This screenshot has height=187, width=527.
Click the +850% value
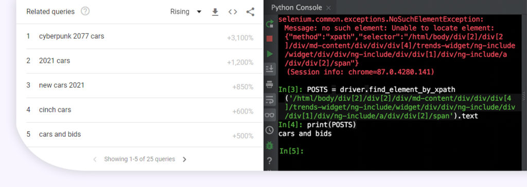click(x=243, y=87)
